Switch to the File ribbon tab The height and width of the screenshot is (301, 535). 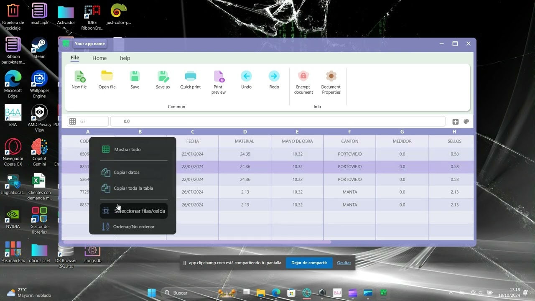tap(75, 58)
